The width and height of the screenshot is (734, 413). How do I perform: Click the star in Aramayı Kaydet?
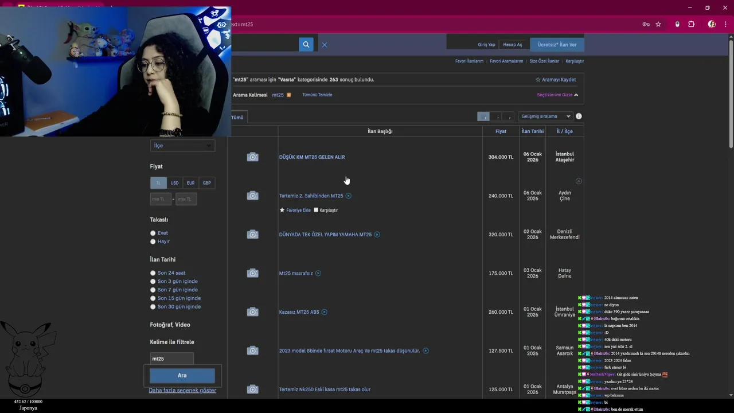[538, 80]
